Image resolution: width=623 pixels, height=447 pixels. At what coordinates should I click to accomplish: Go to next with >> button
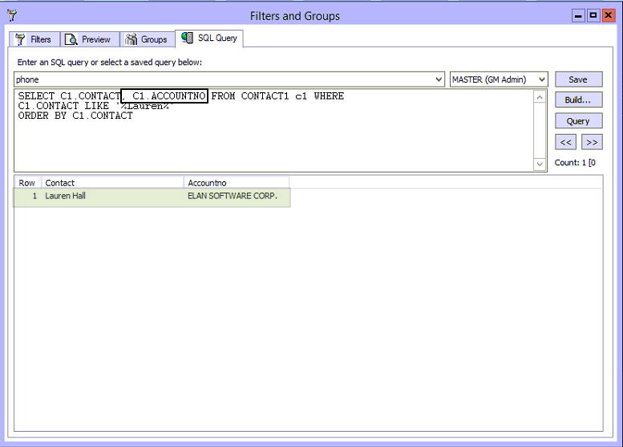(x=592, y=142)
